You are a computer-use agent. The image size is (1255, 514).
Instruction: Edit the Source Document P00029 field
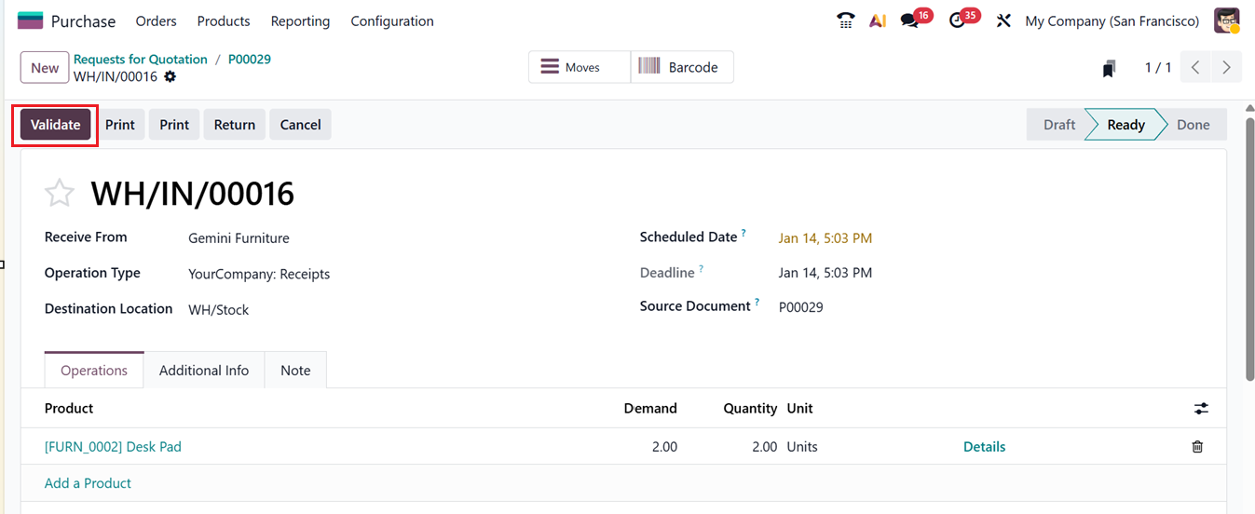pos(801,307)
